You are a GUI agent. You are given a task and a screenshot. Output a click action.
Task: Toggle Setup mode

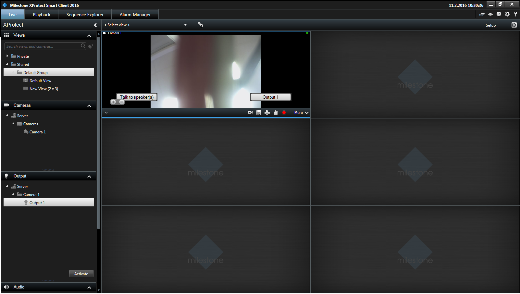(490, 25)
